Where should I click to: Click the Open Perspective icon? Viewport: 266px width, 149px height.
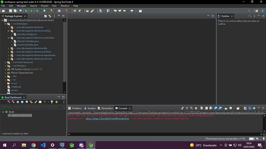click(x=257, y=11)
